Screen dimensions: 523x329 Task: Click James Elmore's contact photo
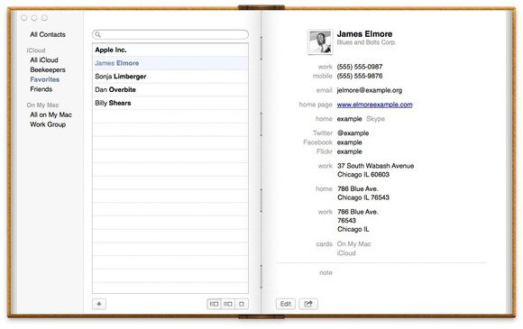[320, 42]
